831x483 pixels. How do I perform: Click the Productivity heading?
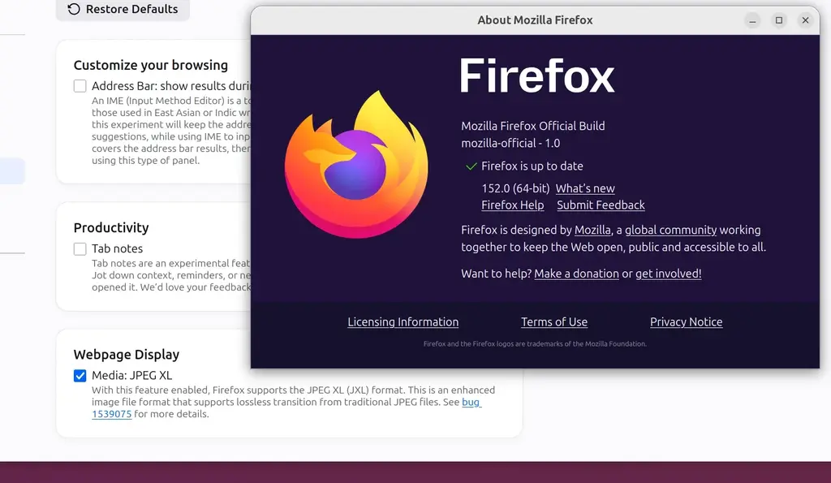click(111, 227)
